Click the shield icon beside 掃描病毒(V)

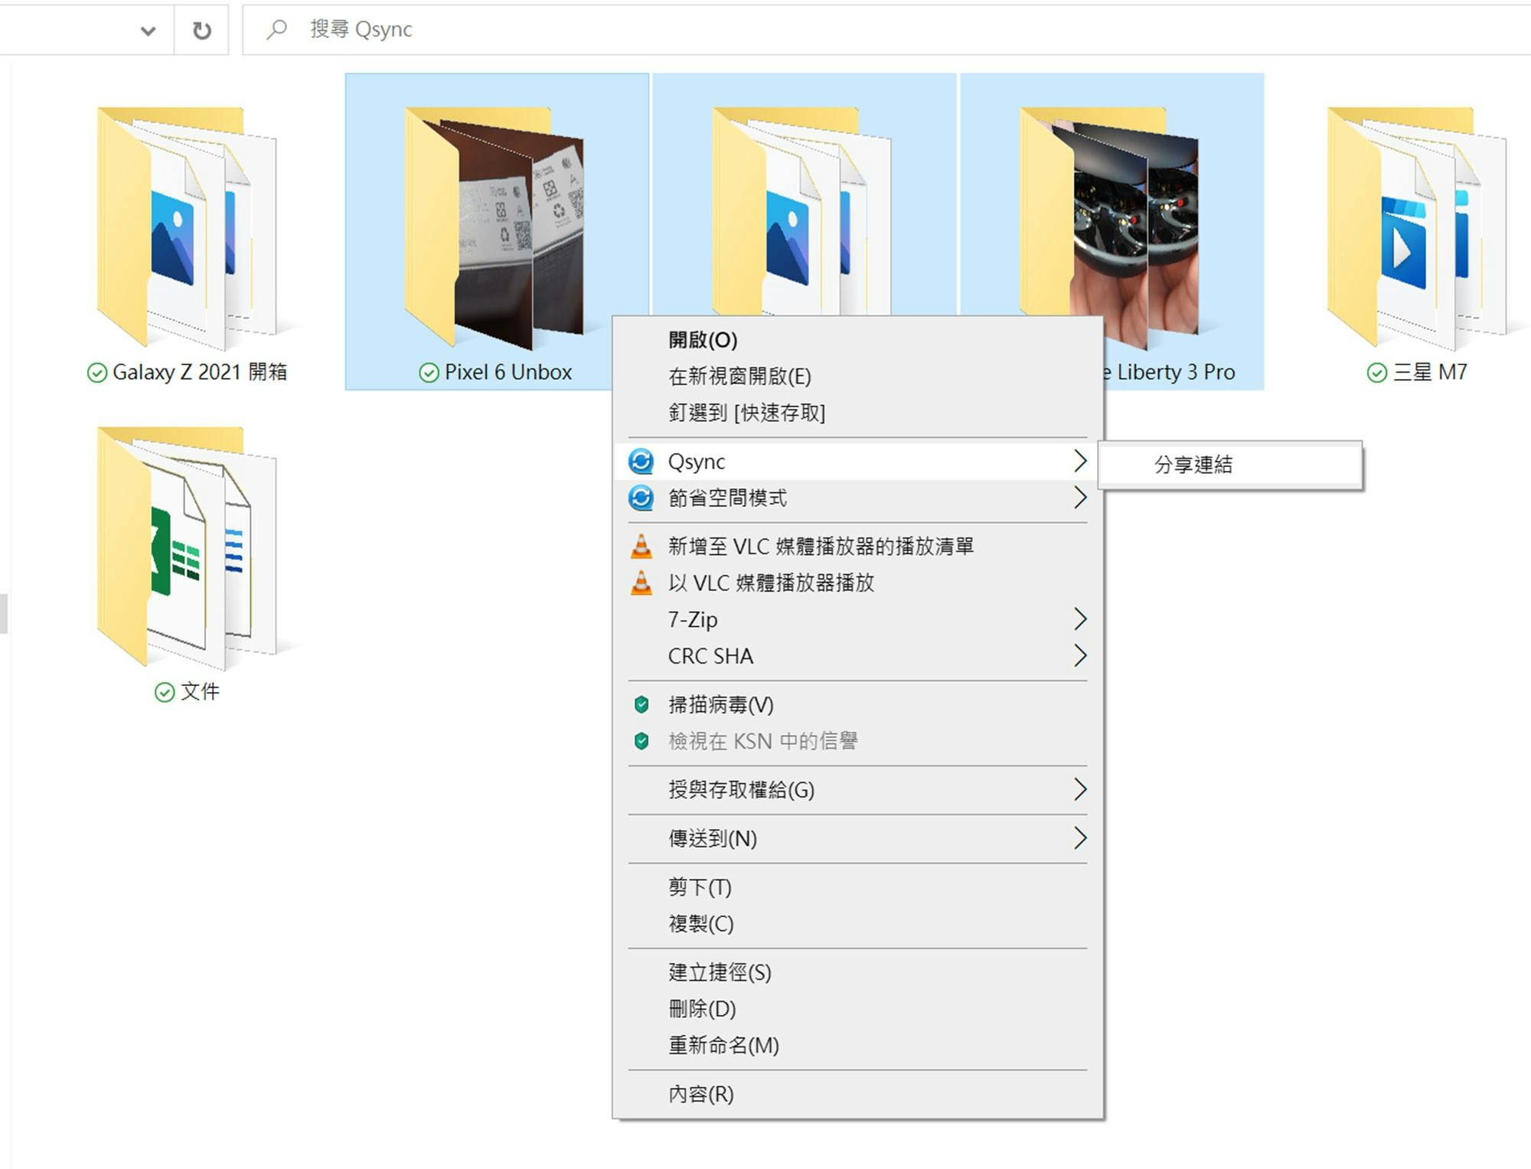point(641,705)
